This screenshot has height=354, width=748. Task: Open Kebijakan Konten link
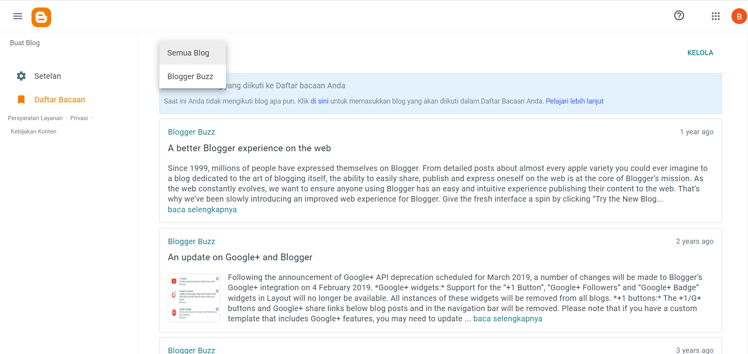tap(33, 132)
